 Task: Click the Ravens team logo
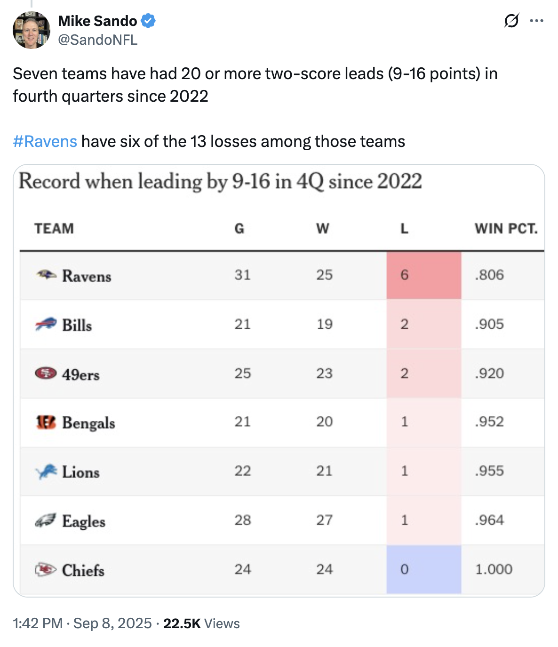[46, 275]
